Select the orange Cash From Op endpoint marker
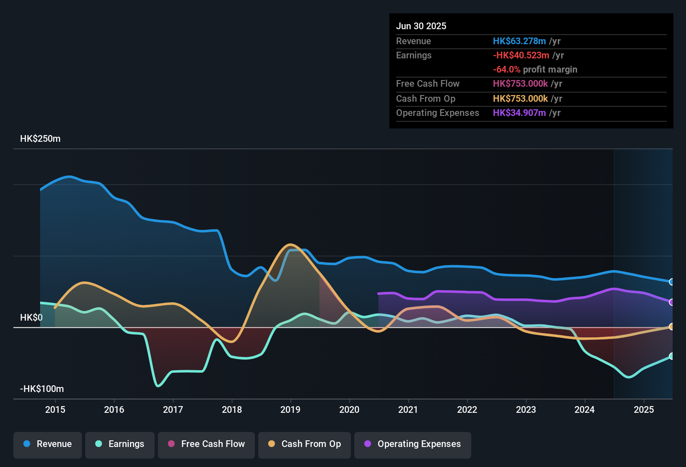Screen dimensions: 686x467 671,327
